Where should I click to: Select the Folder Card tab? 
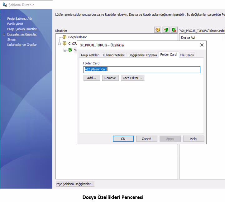pos(168,55)
